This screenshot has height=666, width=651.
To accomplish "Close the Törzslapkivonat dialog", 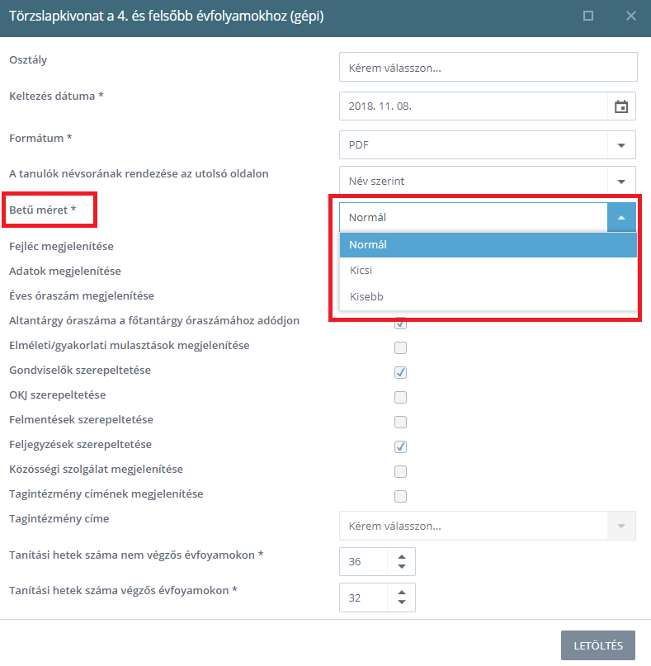I will 631,16.
